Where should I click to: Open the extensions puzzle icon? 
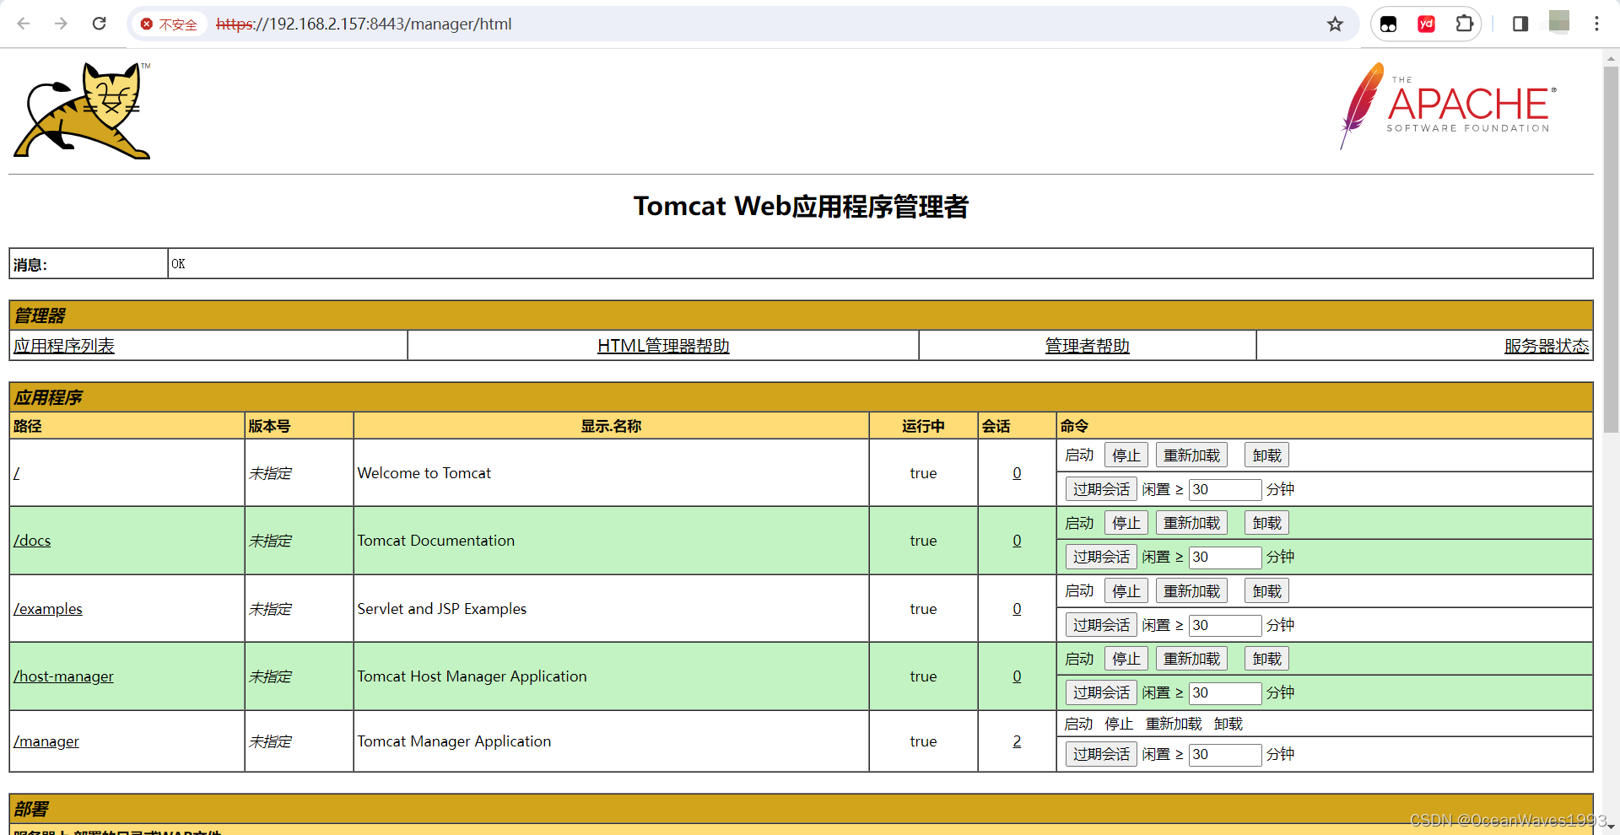[1465, 24]
